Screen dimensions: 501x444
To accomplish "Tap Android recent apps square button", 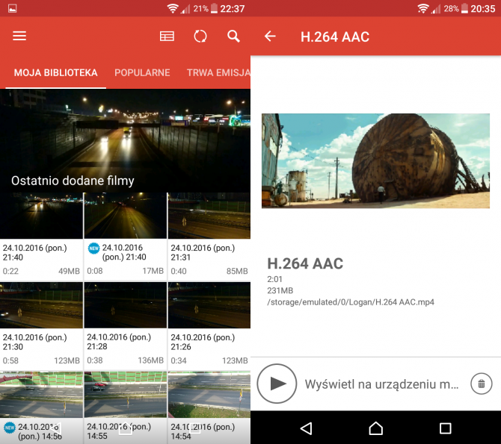I will point(445,428).
